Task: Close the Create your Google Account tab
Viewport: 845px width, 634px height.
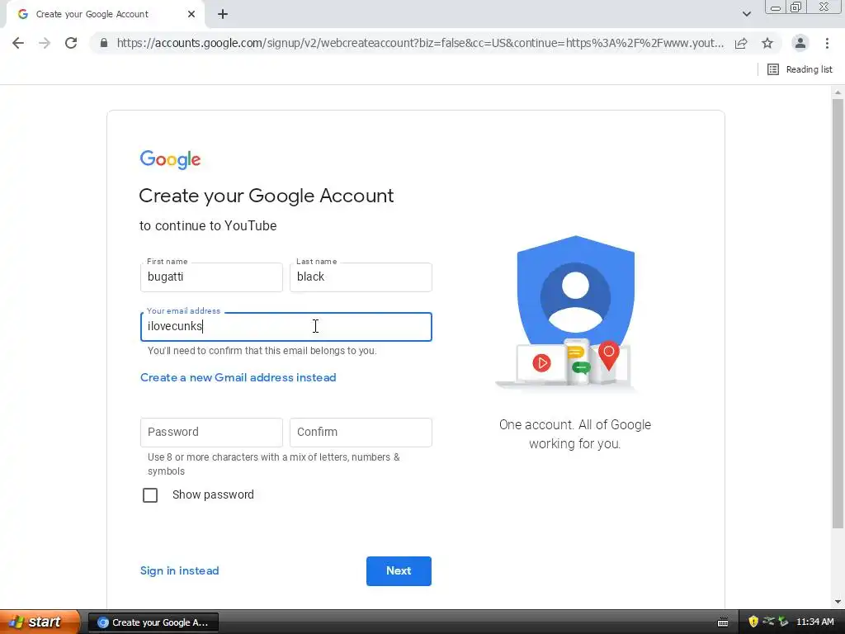Action: tap(191, 15)
